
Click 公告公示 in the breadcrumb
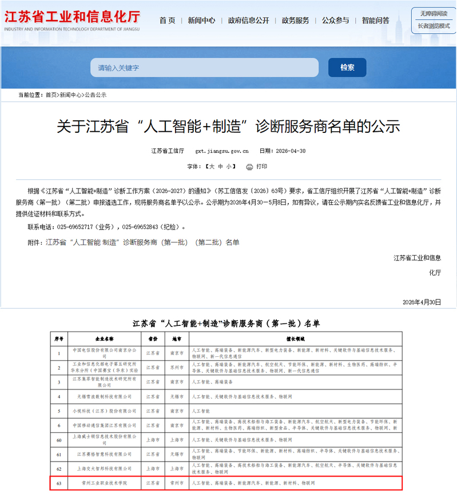click(x=96, y=95)
